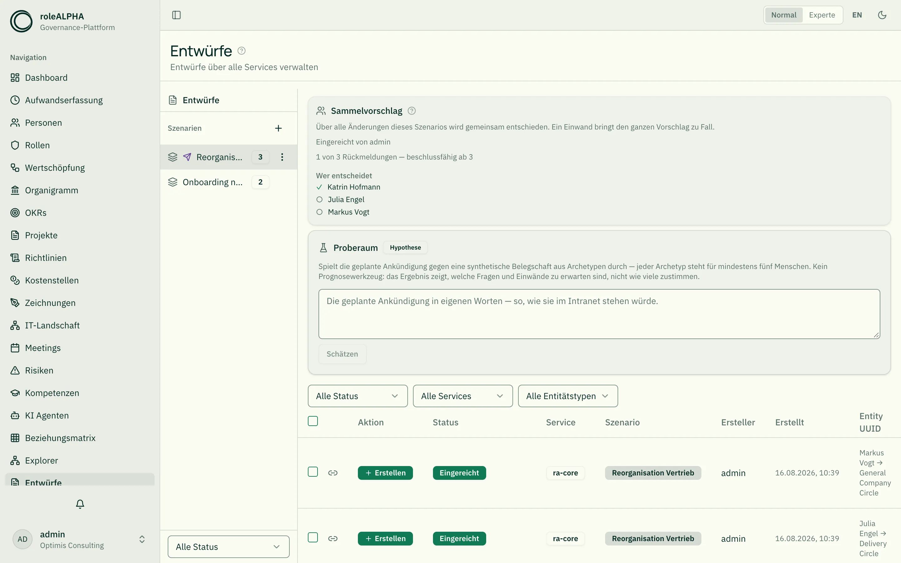Screen dimensions: 901x563
Task: Check the Markus Vogt row checkbox
Action: click(313, 472)
